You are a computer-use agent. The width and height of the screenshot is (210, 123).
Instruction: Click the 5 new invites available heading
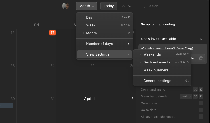click(x=158, y=39)
